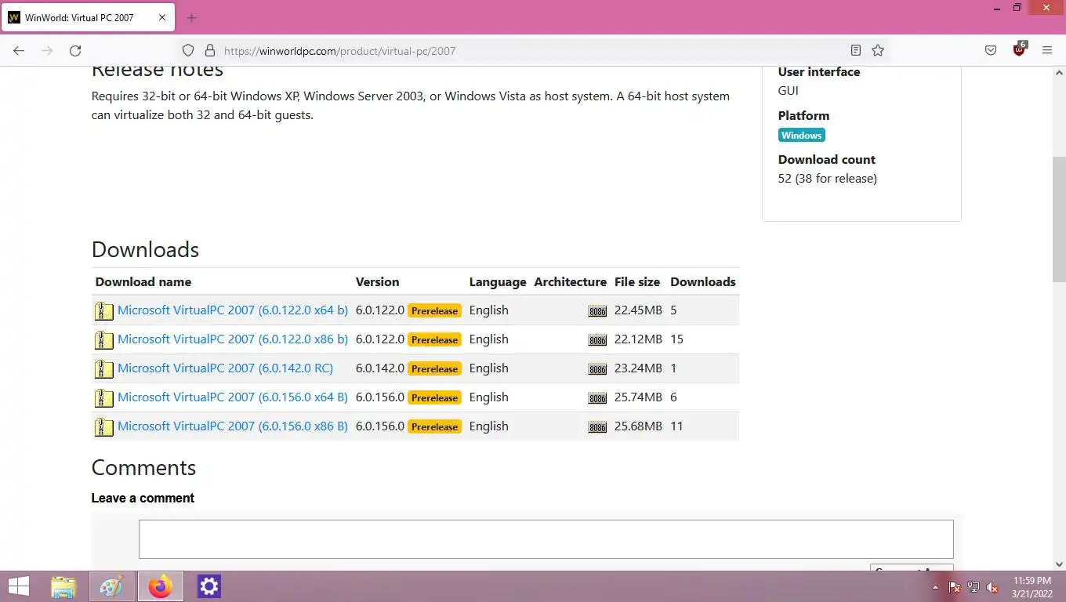Open the Pocket save icon
This screenshot has width=1066, height=602.
click(x=991, y=50)
